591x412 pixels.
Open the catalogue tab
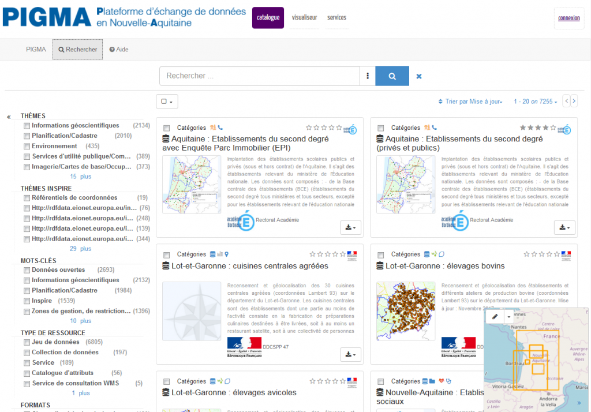coord(268,18)
